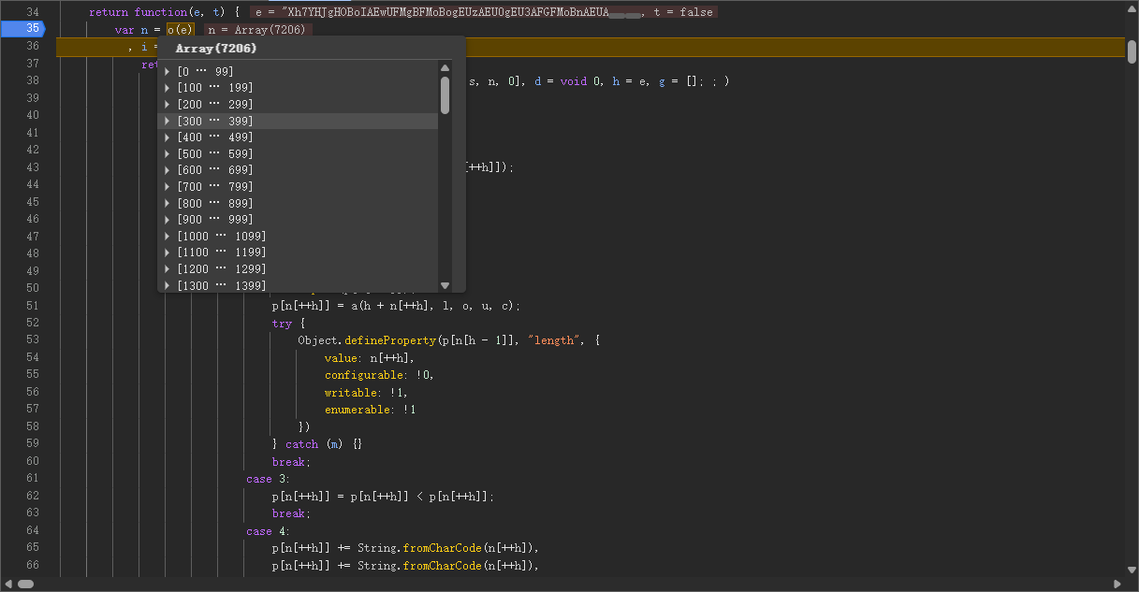Expand array range [800 … 899]

168,203
